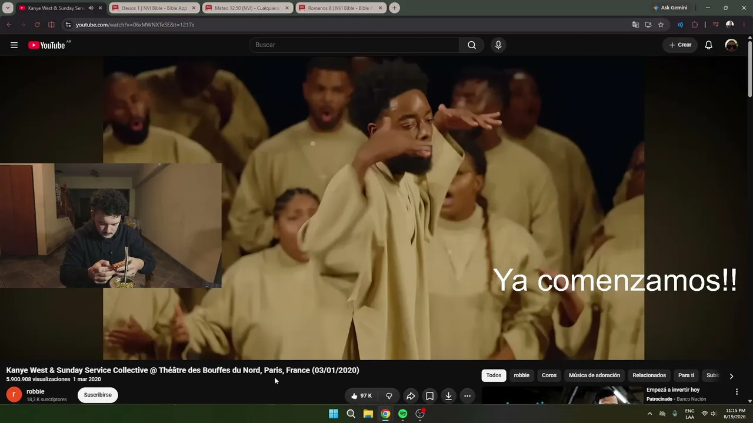Subscribe with the Suscribirse button
The image size is (753, 423).
click(98, 395)
